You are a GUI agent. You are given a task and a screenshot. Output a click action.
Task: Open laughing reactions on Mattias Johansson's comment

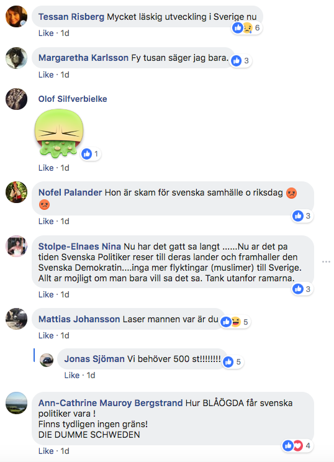coord(236,322)
